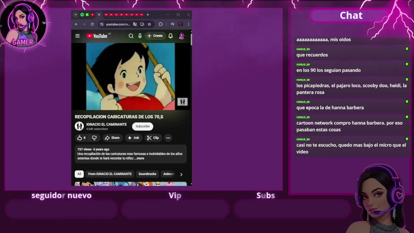Click the 'Vip' label

click(x=175, y=195)
